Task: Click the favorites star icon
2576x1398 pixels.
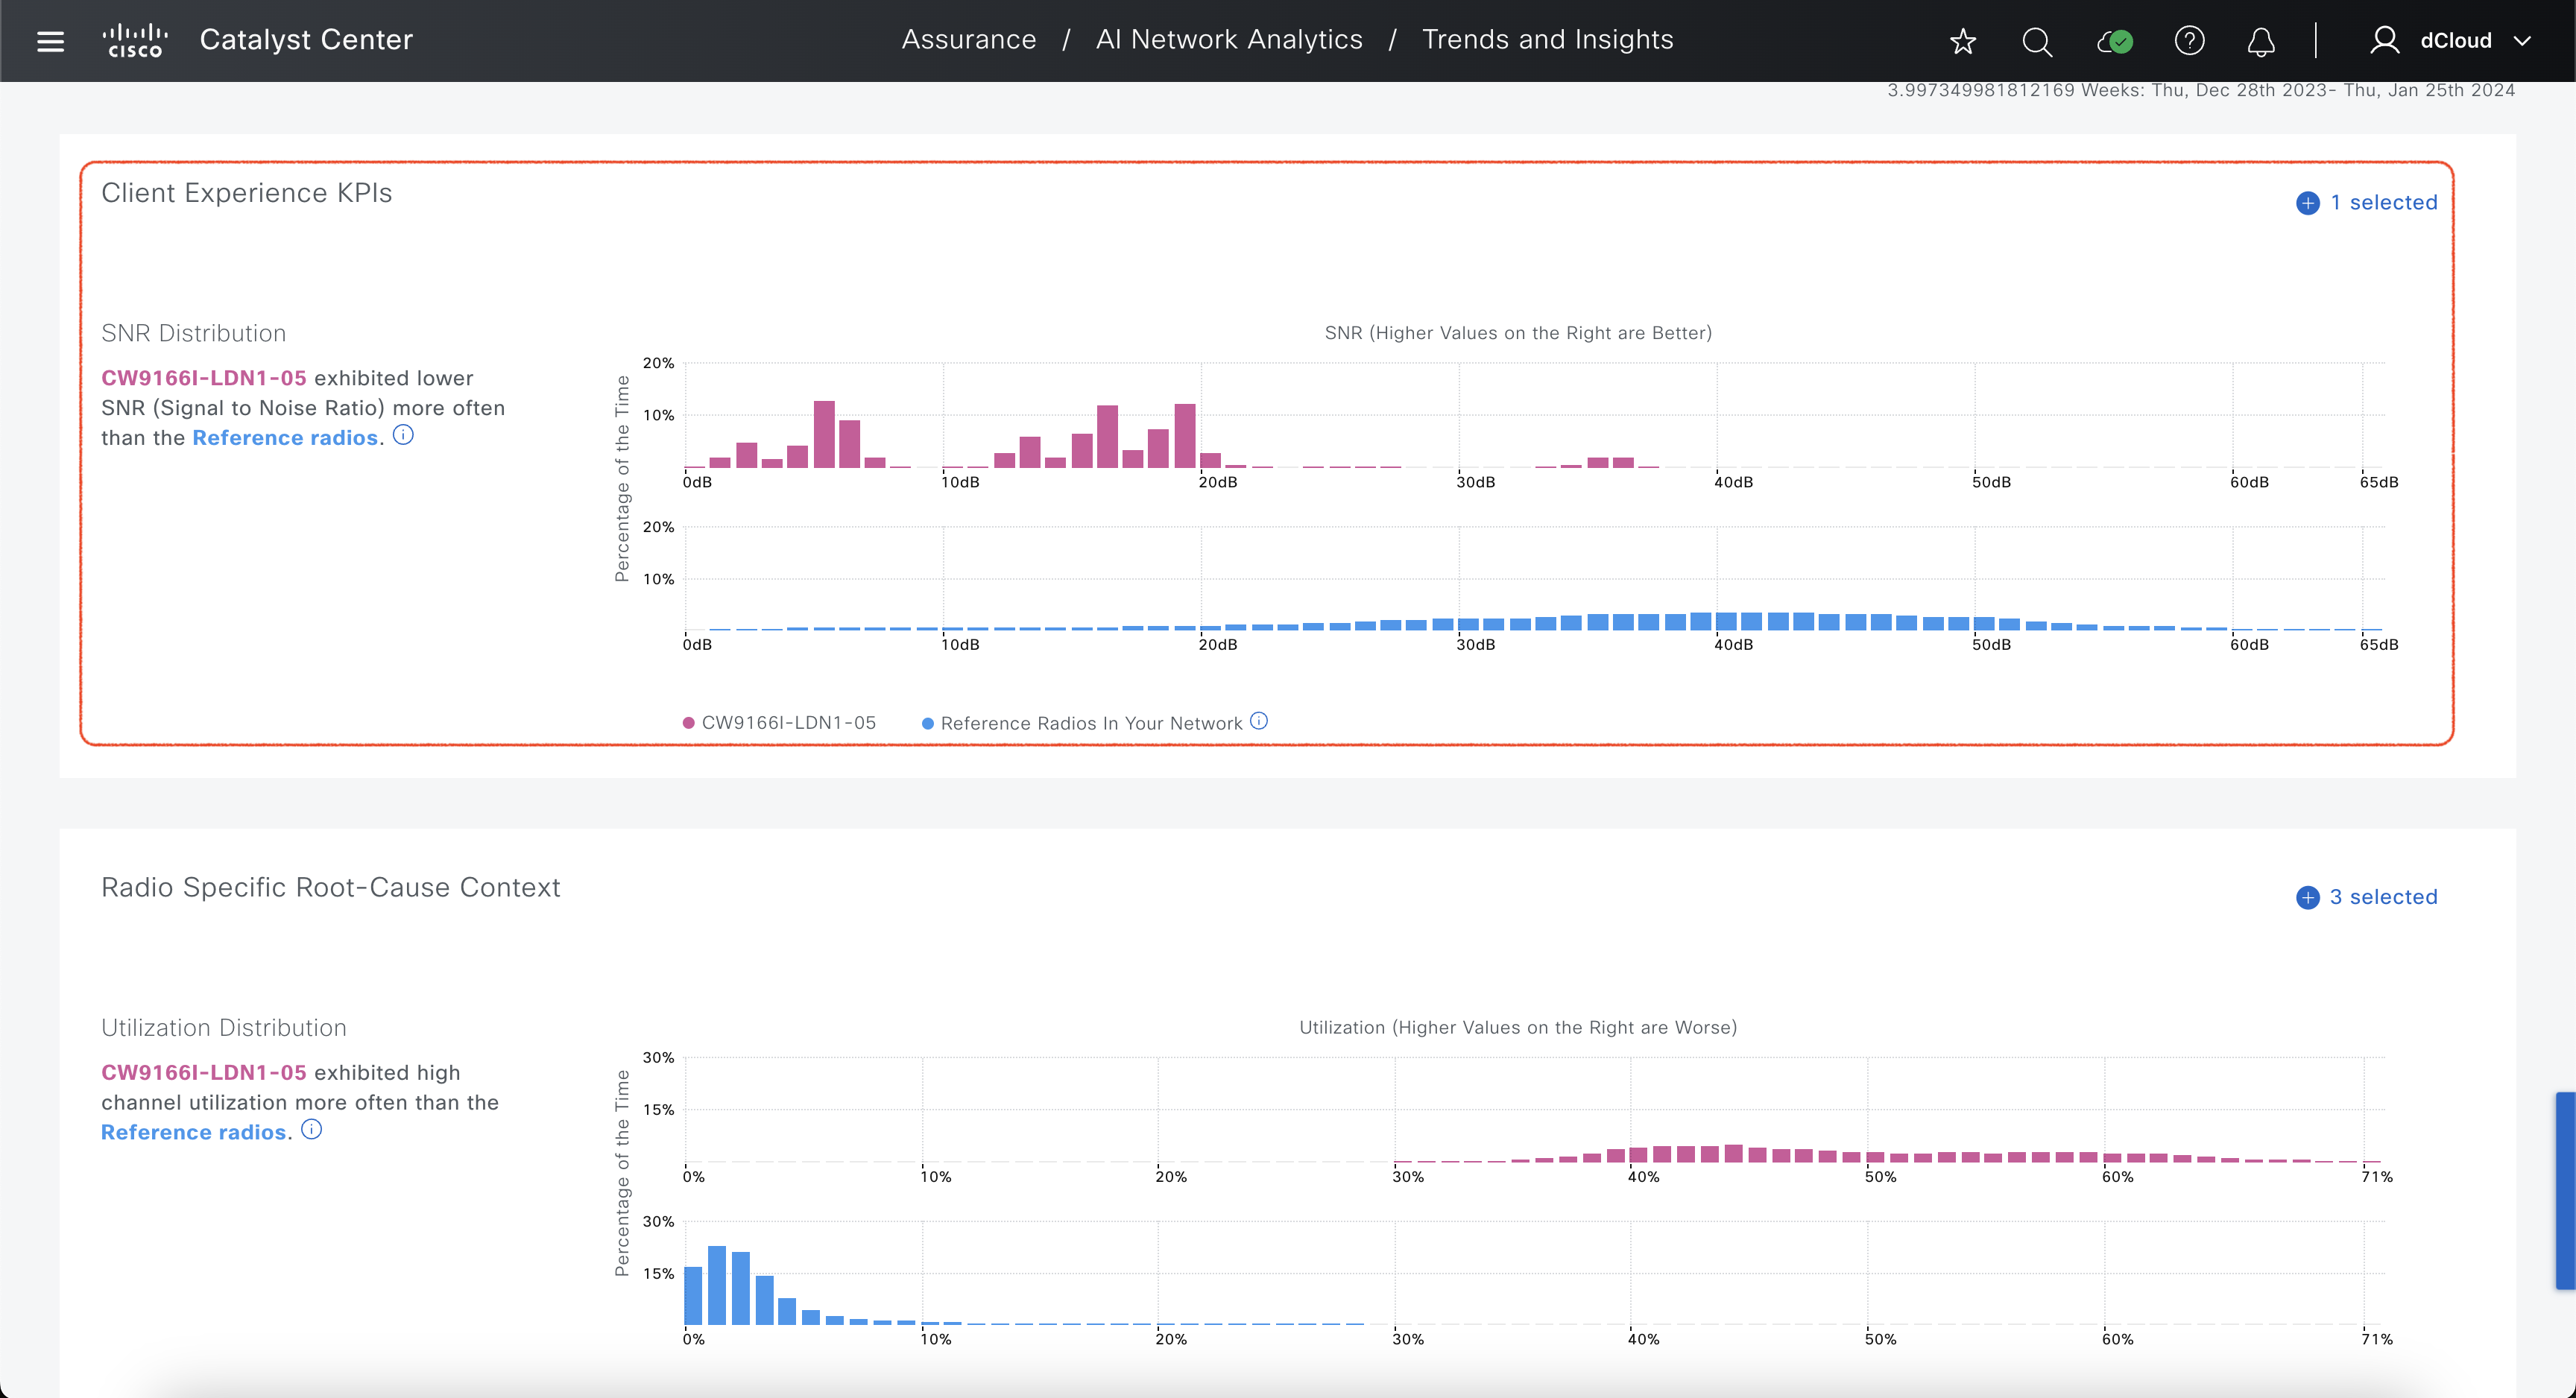Action: (x=1963, y=41)
